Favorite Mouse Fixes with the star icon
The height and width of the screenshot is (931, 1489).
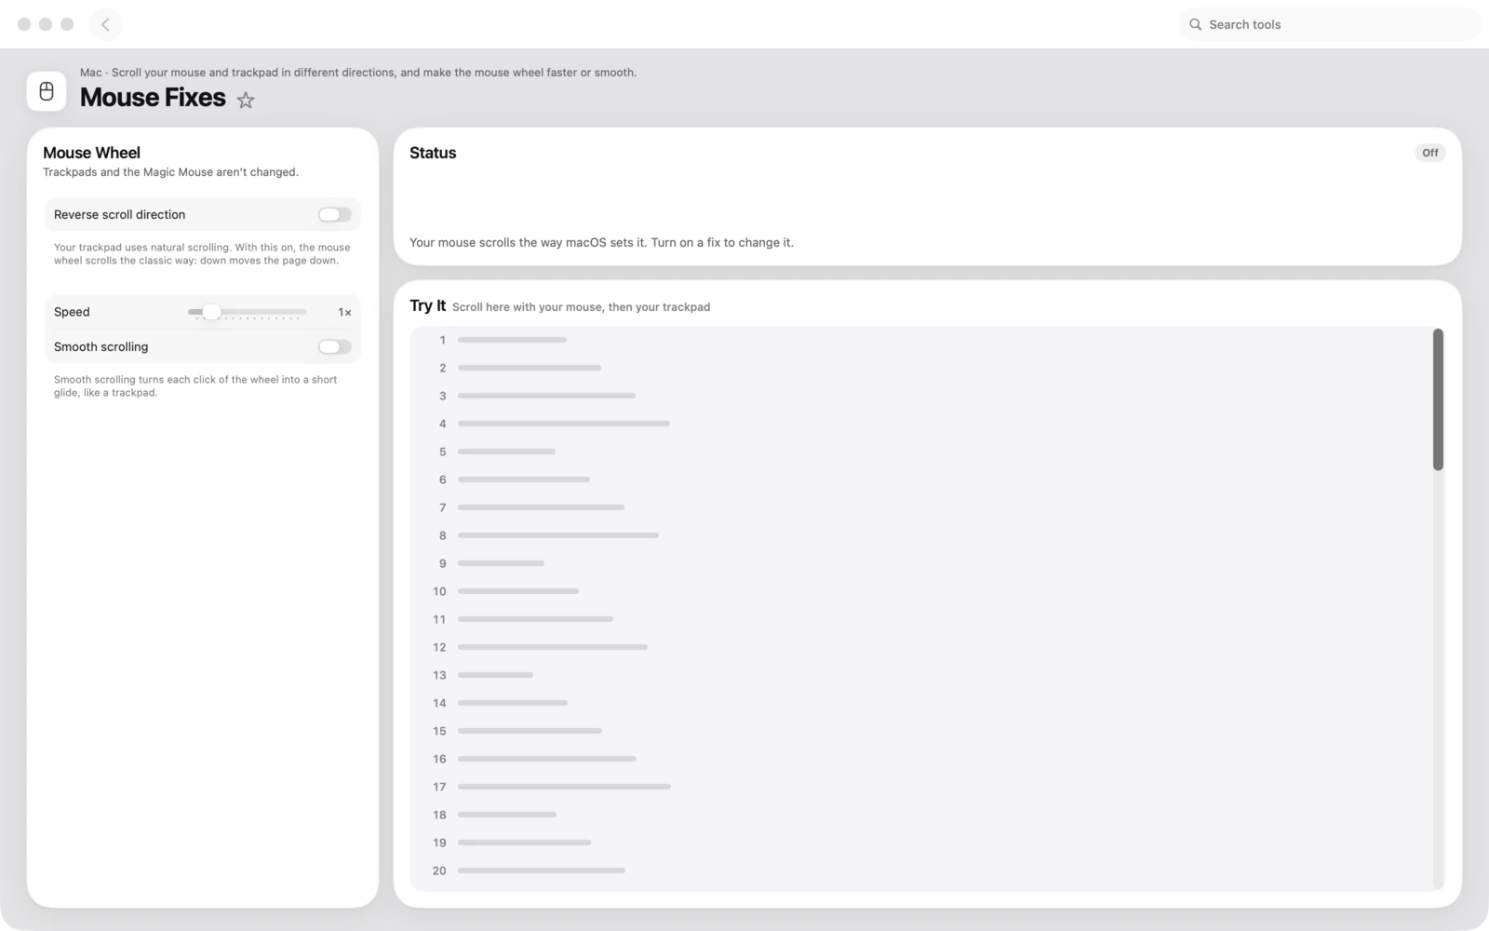pyautogui.click(x=246, y=100)
